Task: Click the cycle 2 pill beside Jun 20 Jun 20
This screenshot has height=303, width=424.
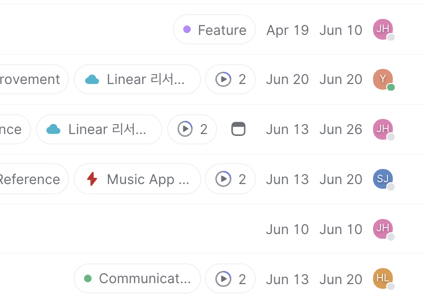Action: tap(230, 79)
